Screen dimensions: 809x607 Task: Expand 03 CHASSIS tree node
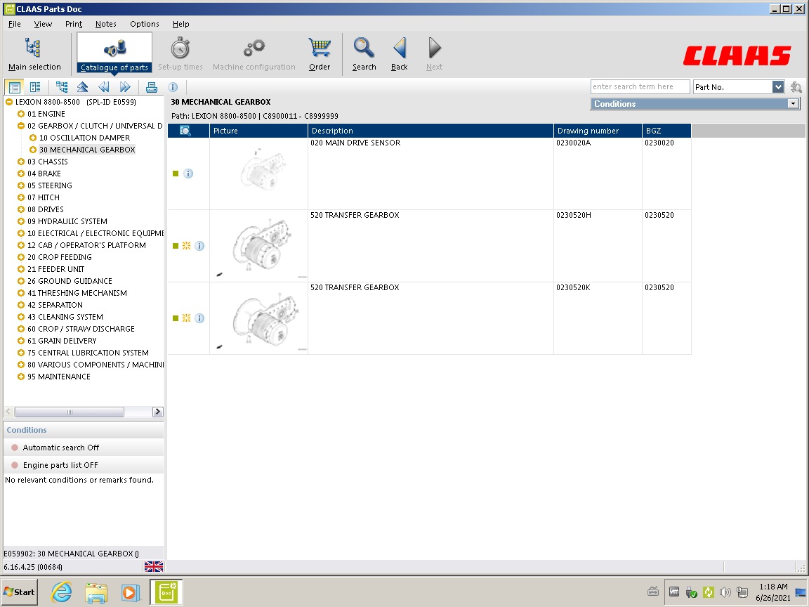[x=21, y=162]
